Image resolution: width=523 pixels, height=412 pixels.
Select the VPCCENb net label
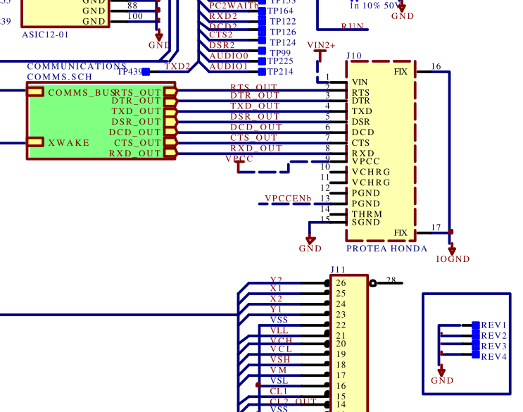[287, 198]
